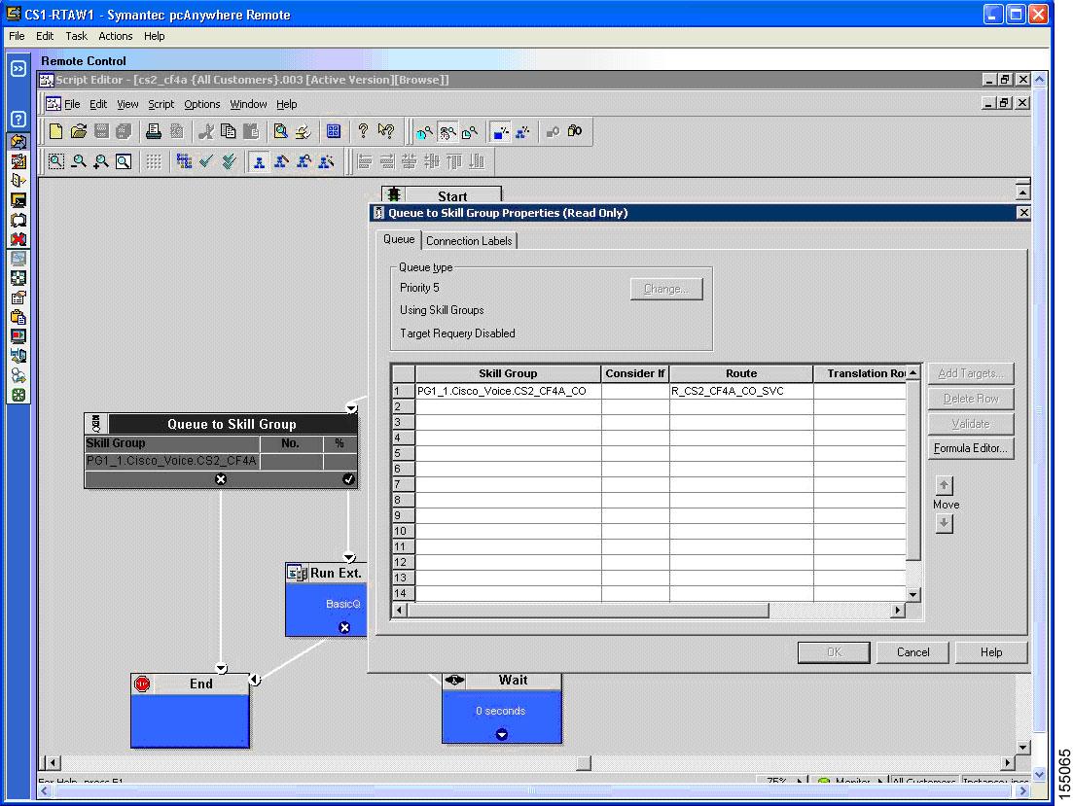
Task: Click the Add Targets... button
Action: pos(970,373)
